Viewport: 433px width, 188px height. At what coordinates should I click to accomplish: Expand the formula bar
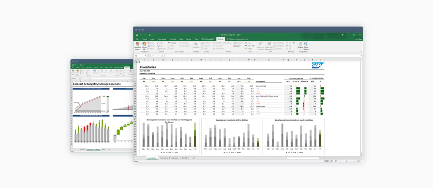[361, 56]
